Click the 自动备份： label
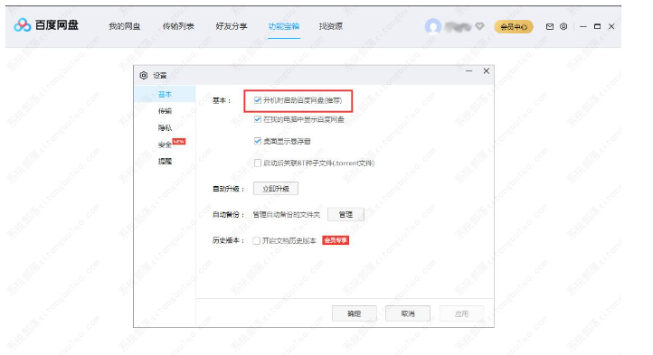653x355 pixels. [x=228, y=215]
